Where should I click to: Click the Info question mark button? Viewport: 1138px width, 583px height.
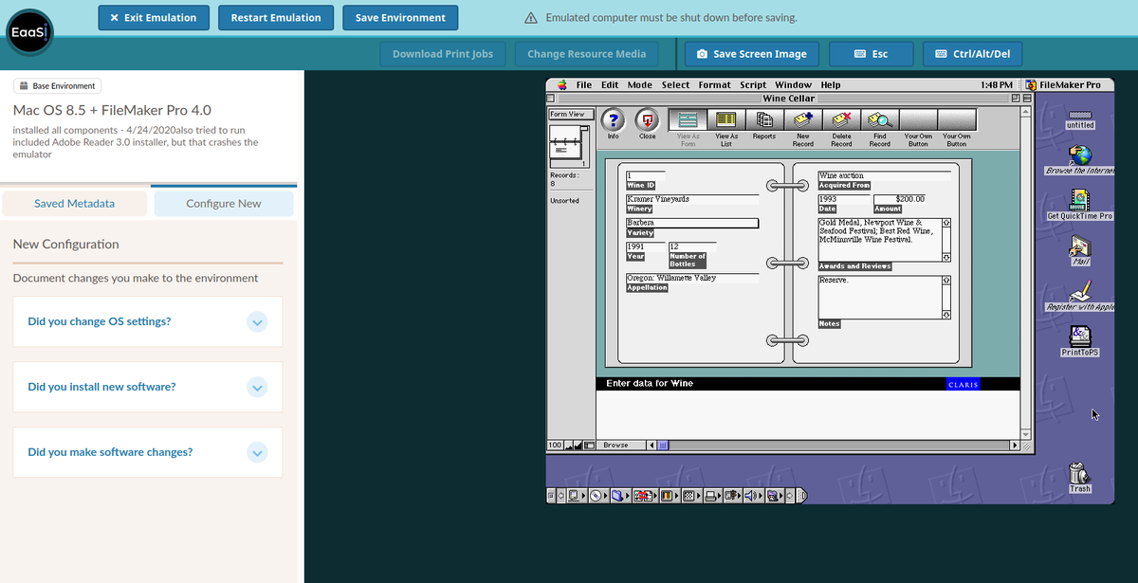(x=614, y=119)
